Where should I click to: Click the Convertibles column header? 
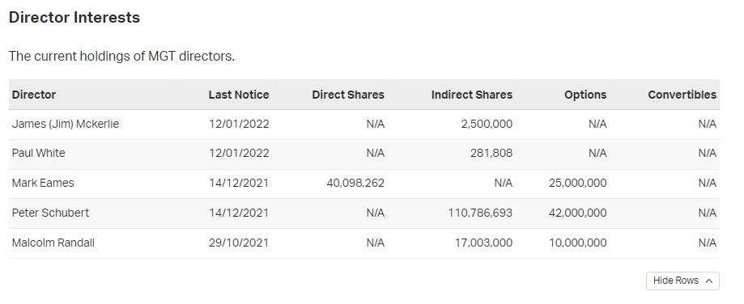coord(682,95)
